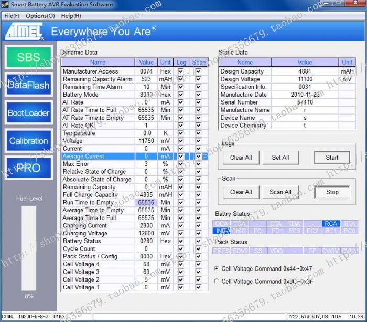The height and width of the screenshot is (322, 367).
Task: Select the Cell Voltage 4 row
Action: coord(135,264)
